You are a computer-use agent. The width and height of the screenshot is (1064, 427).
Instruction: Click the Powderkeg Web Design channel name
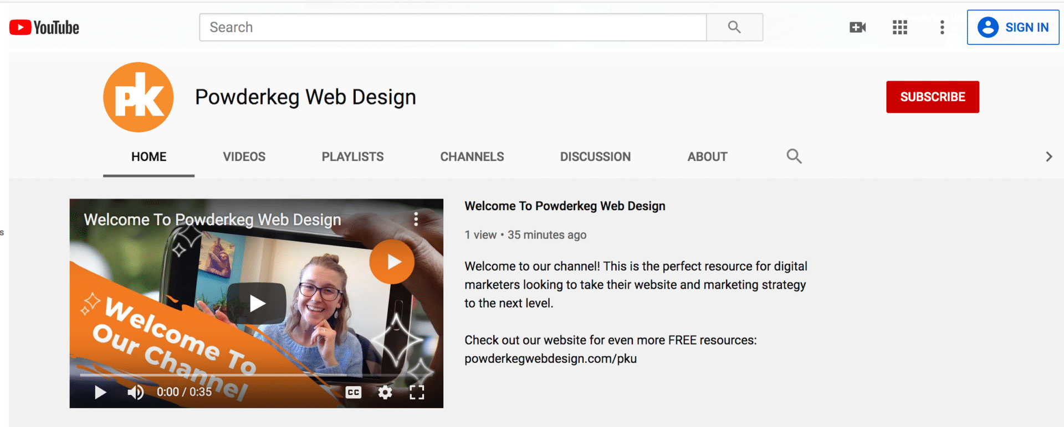(x=305, y=97)
